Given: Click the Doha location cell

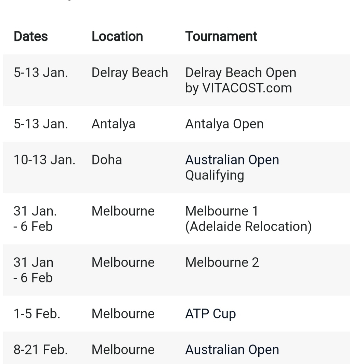Looking at the screenshot, I should (107, 160).
